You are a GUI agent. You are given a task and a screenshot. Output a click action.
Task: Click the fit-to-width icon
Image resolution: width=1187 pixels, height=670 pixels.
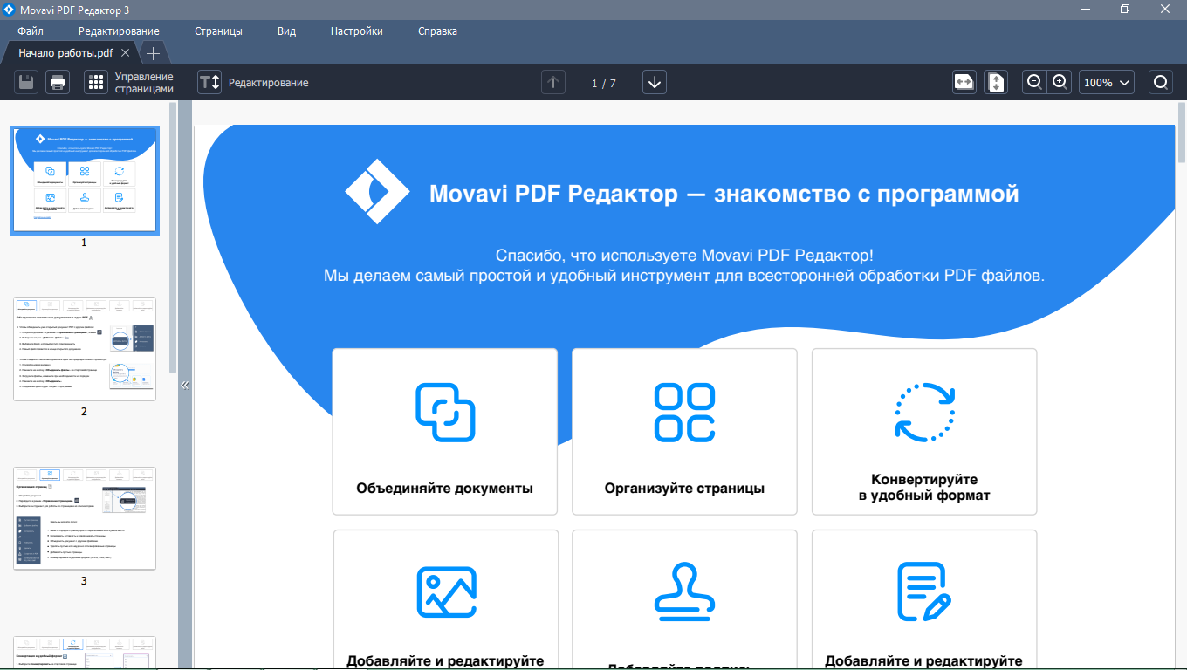pyautogui.click(x=964, y=82)
